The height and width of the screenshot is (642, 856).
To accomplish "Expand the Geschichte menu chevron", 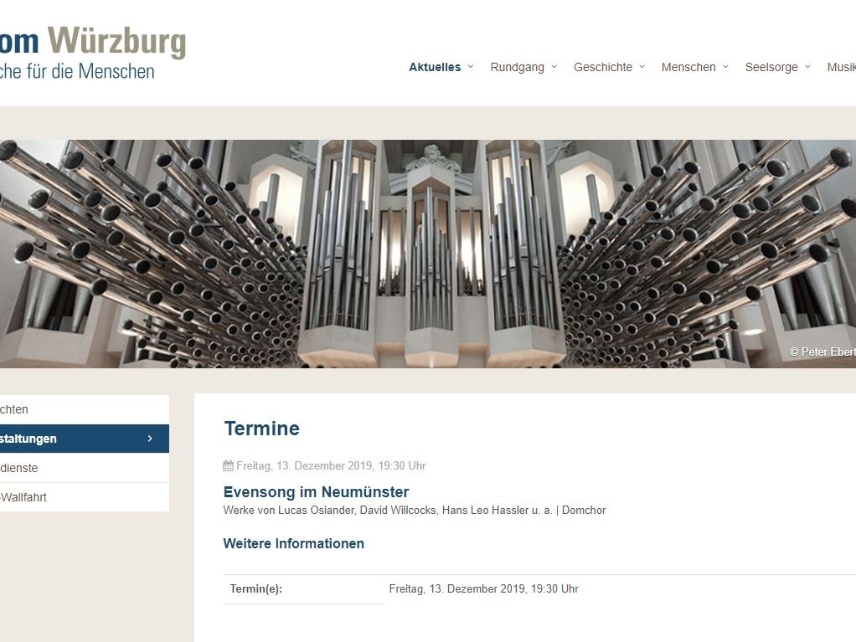I will pos(642,67).
